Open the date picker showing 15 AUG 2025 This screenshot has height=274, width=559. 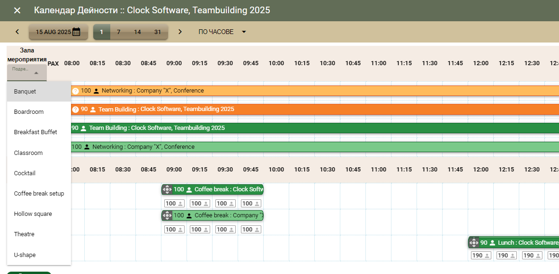(58, 32)
